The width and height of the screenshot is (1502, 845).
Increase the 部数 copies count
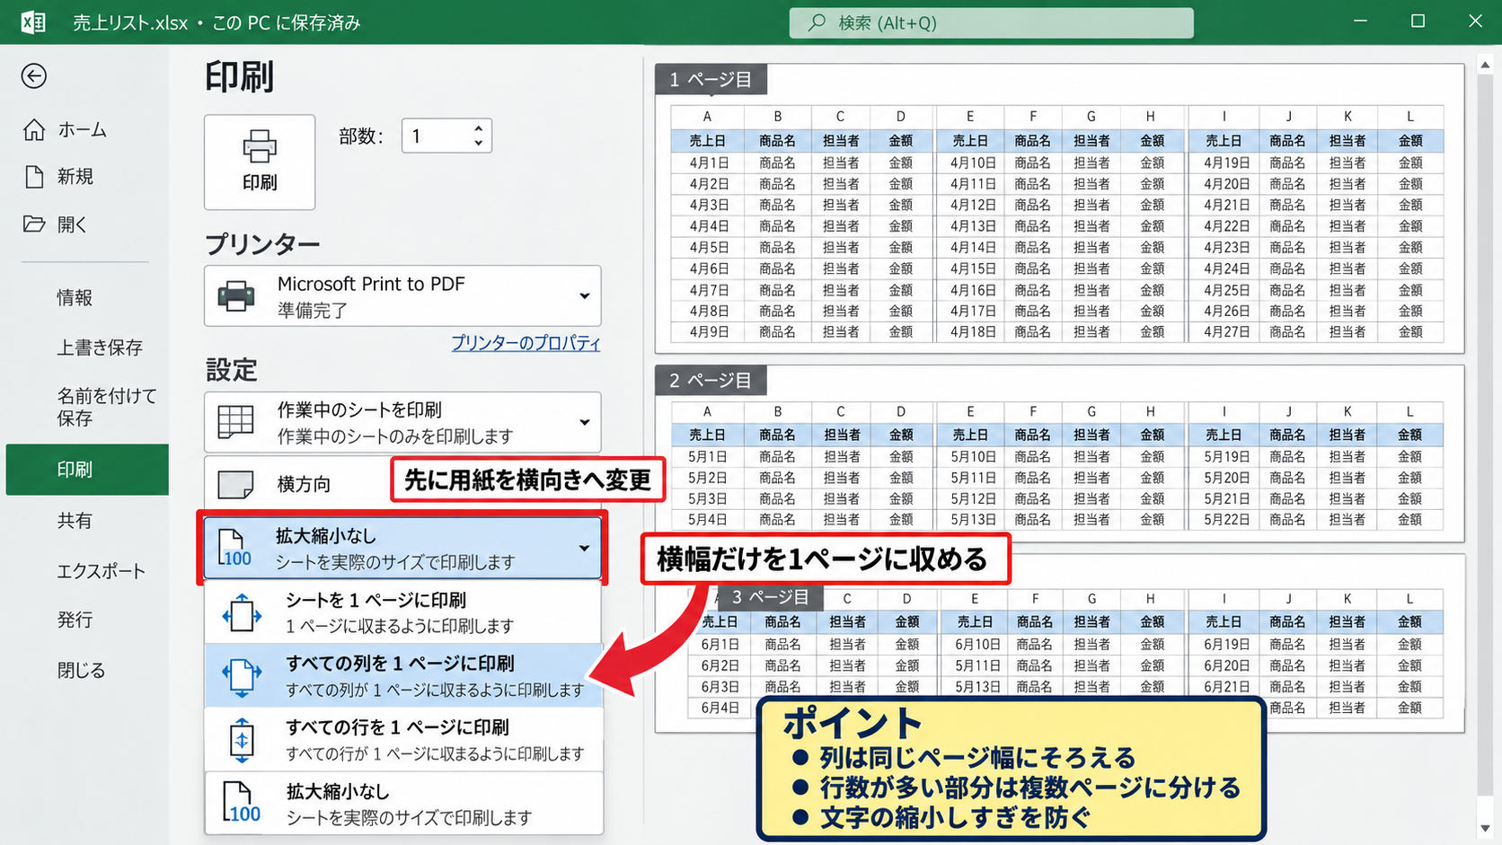(x=479, y=128)
